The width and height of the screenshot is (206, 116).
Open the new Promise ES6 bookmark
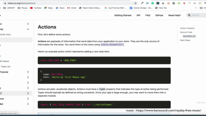click(116, 8)
